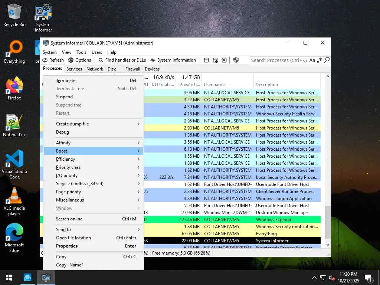380x285 pixels.
Task: Choose Copy from context menu
Action: (94, 257)
